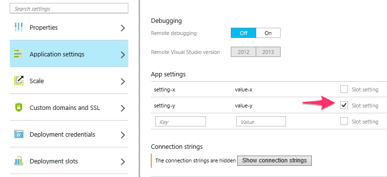This screenshot has width=387, height=177.
Task: Expand Custom domains and SSL chevron
Action: (122, 108)
